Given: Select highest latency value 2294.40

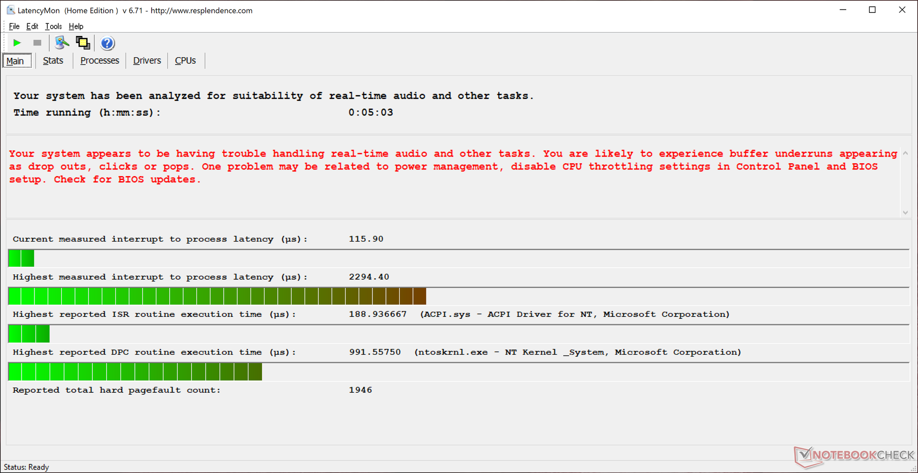Looking at the screenshot, I should [369, 277].
